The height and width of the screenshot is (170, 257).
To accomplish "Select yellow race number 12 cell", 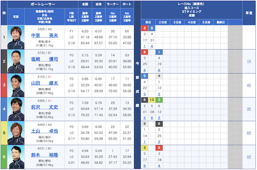I will [152, 100].
